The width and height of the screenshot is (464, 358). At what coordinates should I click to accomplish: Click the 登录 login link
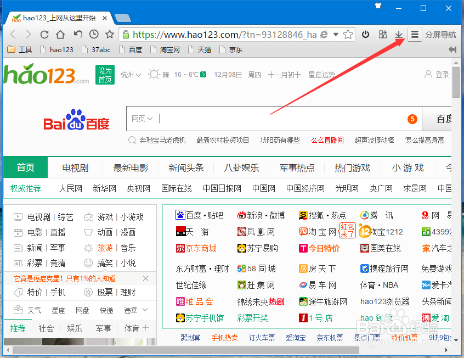click(x=441, y=75)
